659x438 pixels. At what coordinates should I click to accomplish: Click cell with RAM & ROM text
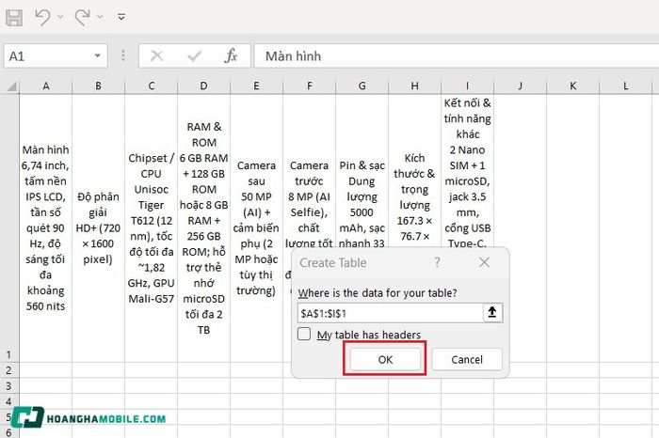click(x=204, y=227)
